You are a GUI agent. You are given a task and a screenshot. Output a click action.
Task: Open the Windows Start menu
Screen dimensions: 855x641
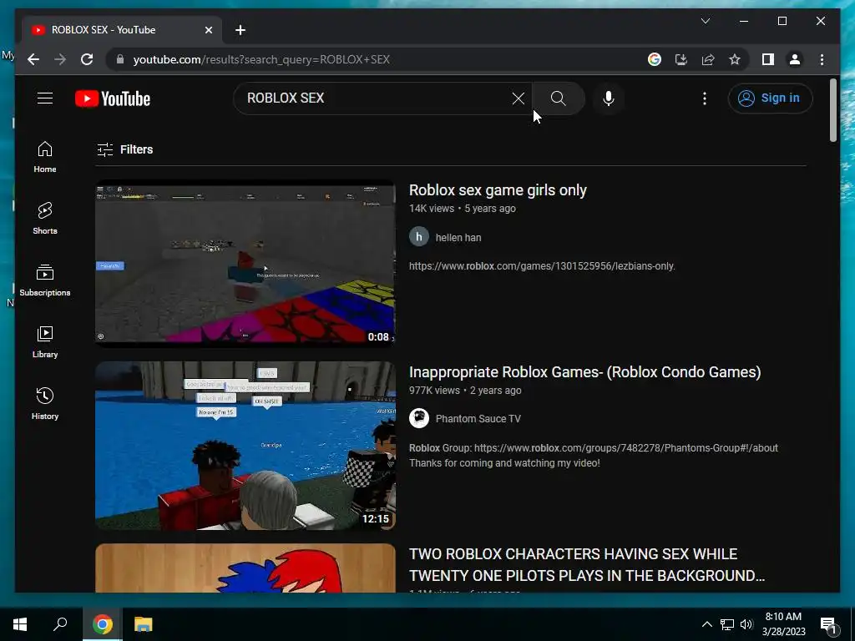pos(20,624)
